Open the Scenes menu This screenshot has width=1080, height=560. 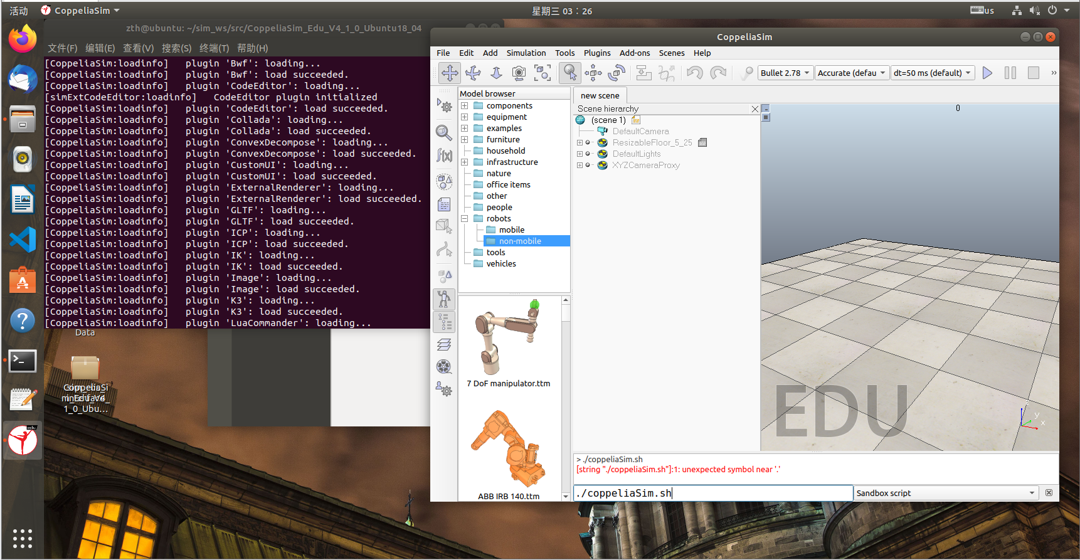(x=672, y=53)
